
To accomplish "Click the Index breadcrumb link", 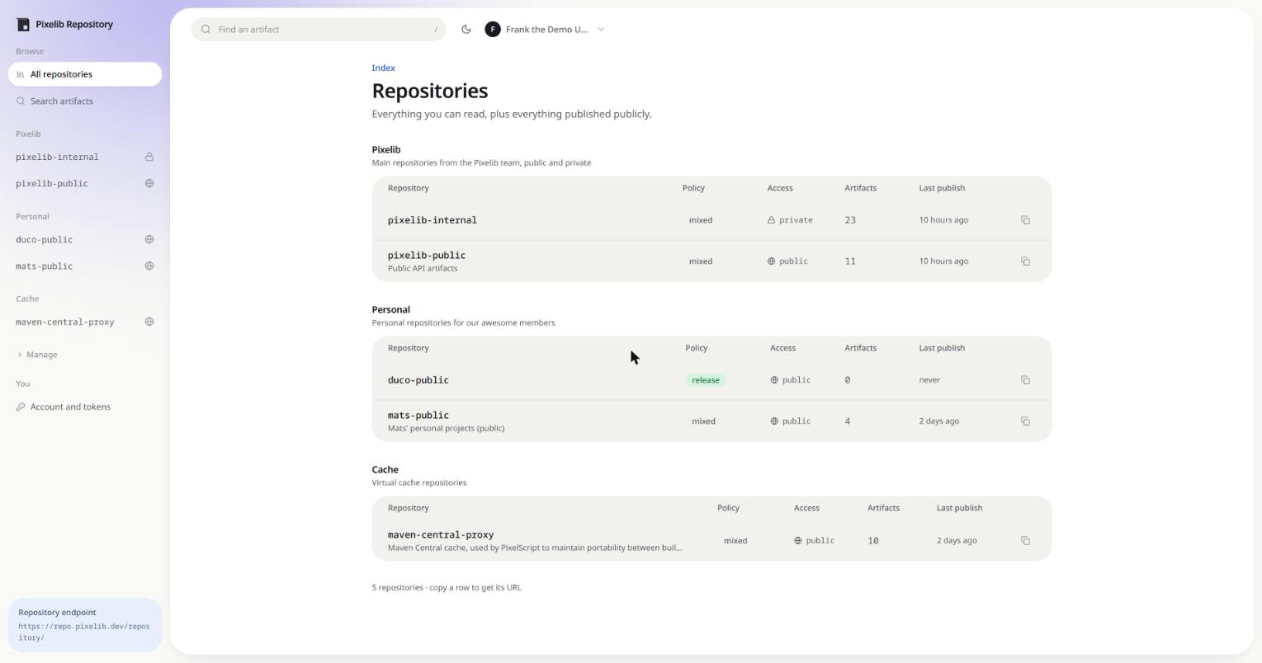I will pyautogui.click(x=383, y=68).
